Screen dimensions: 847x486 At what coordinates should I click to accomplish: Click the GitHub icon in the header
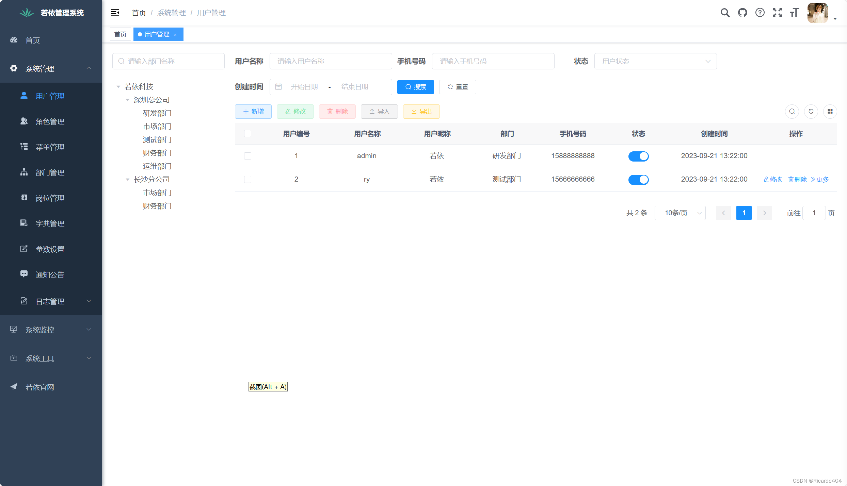[742, 13]
